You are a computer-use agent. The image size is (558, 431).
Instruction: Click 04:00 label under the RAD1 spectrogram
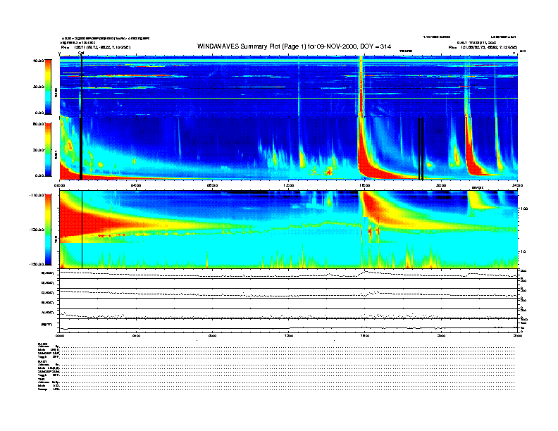[136, 185]
